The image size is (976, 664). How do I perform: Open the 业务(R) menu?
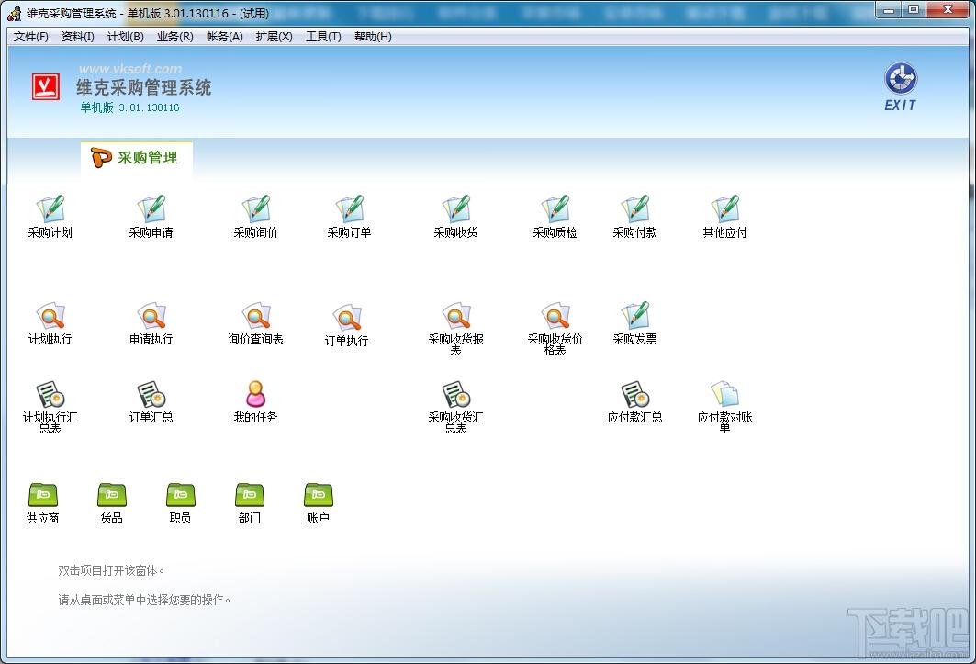(174, 37)
